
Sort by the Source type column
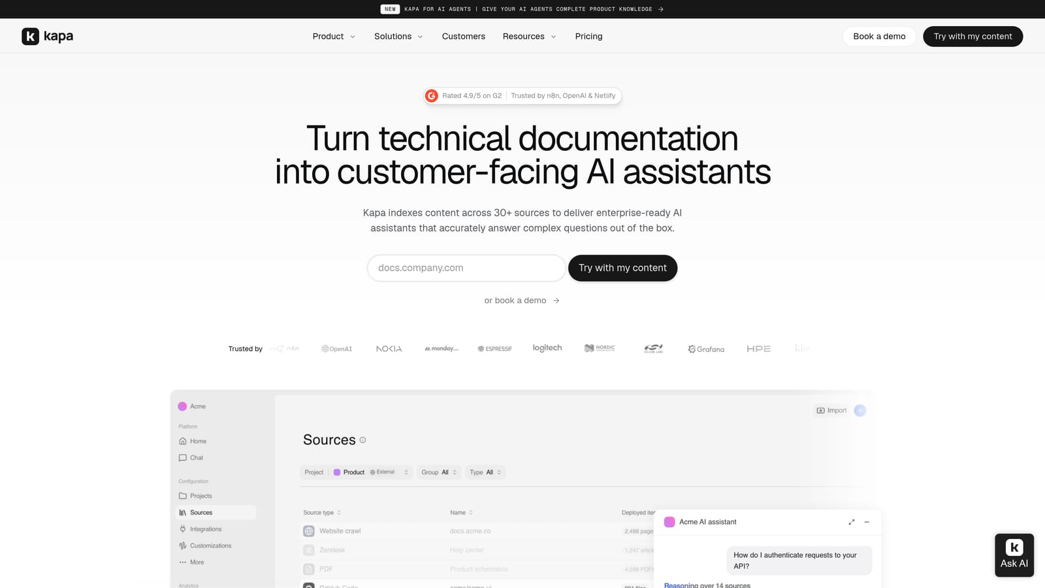point(322,513)
